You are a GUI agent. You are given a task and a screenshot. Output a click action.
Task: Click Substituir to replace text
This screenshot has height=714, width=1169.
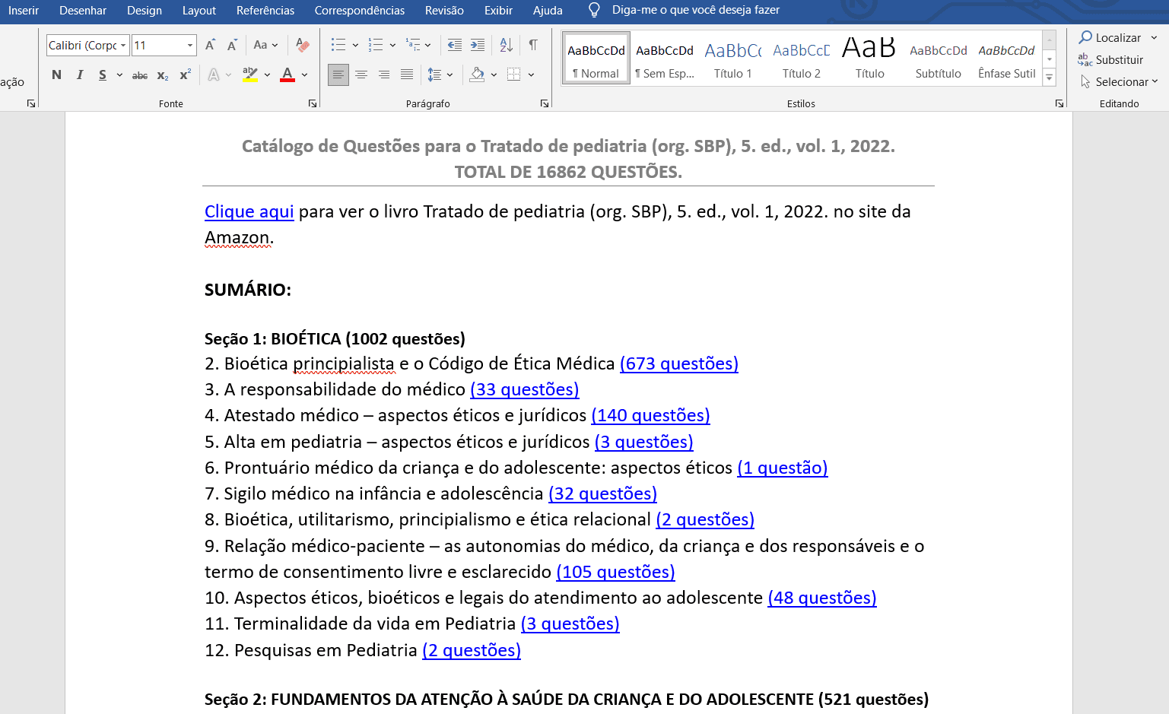coord(1110,60)
